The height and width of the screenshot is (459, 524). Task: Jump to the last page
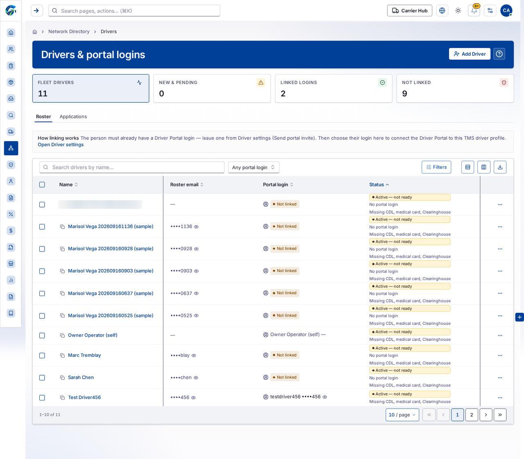point(500,415)
